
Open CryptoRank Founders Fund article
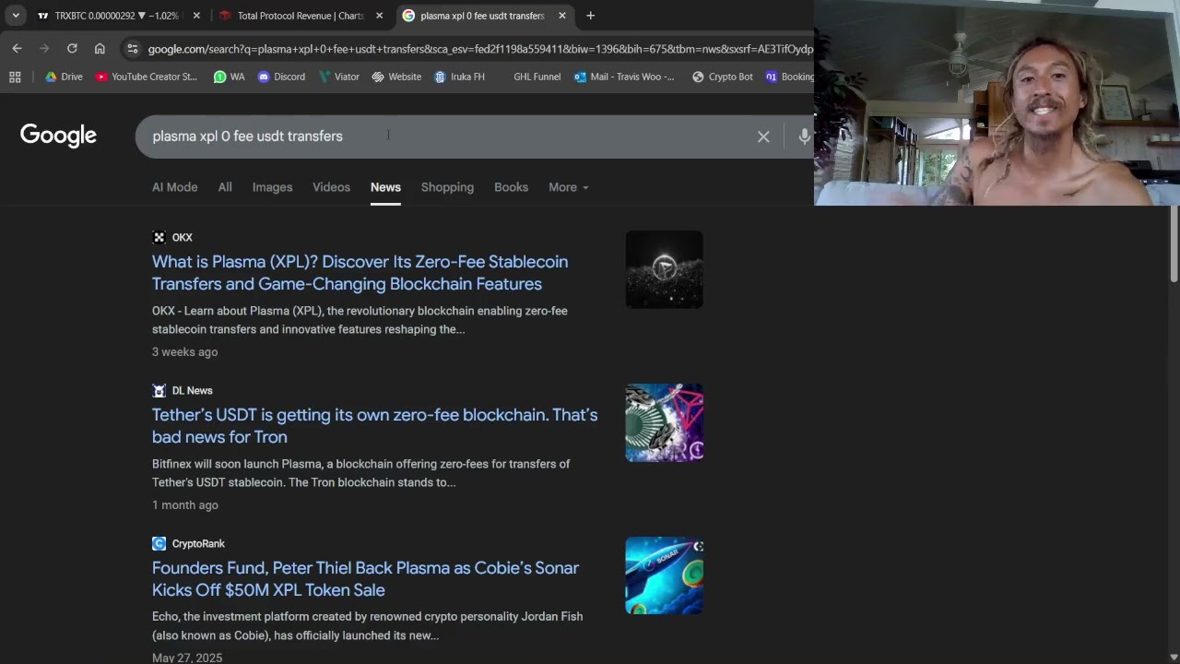[x=365, y=579]
